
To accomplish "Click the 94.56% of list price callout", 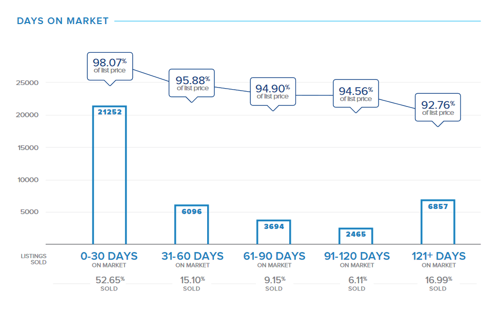I will (356, 93).
